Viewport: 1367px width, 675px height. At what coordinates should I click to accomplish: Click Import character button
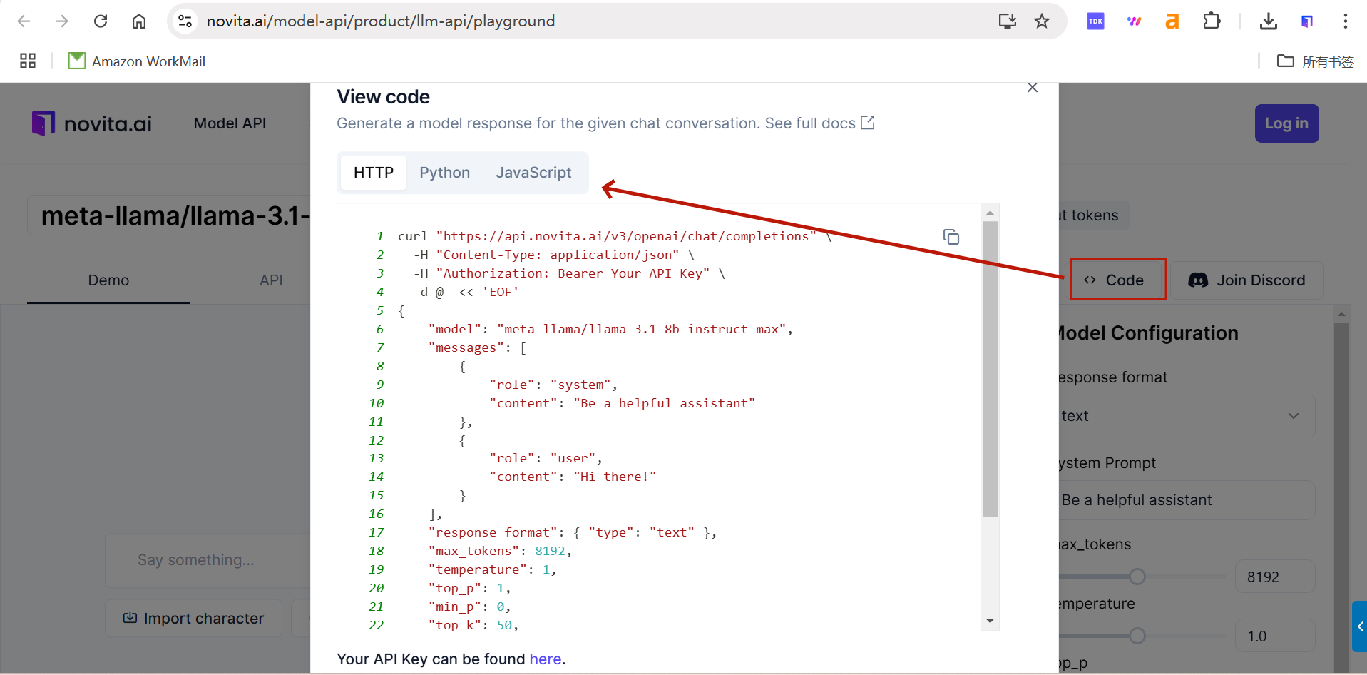point(193,619)
